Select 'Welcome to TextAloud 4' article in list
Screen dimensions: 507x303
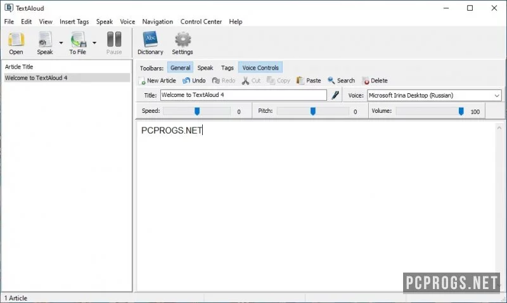pos(67,77)
